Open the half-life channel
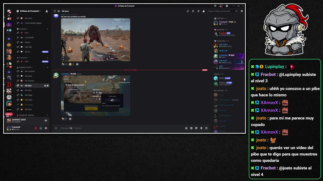 pos(33,47)
